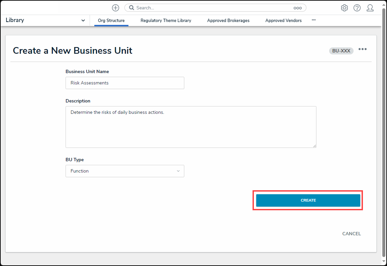Open the user profile icon
Image resolution: width=387 pixels, height=266 pixels.
(370, 8)
